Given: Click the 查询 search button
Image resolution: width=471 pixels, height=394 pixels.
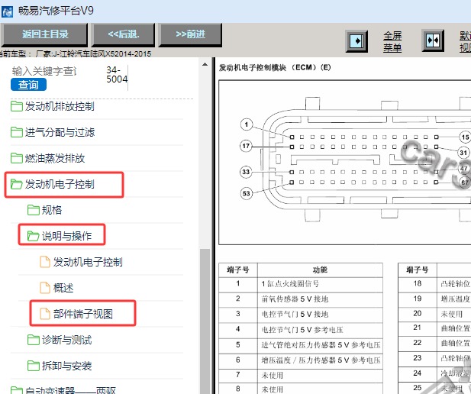Looking at the screenshot, I should [28, 85].
